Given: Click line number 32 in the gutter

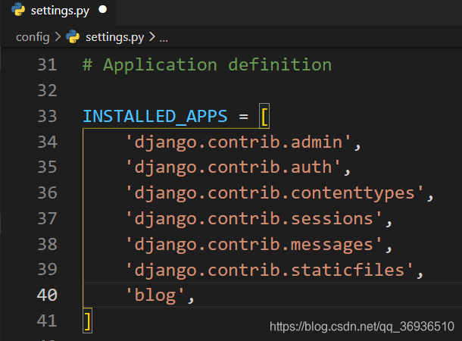Looking at the screenshot, I should coord(47,90).
